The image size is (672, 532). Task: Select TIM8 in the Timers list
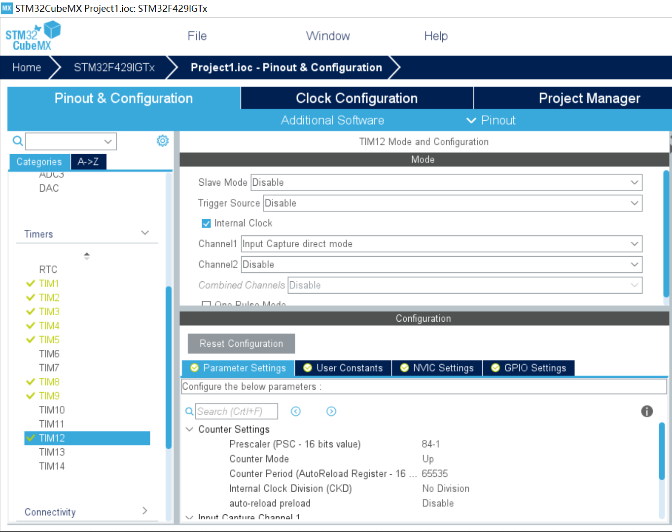[49, 382]
